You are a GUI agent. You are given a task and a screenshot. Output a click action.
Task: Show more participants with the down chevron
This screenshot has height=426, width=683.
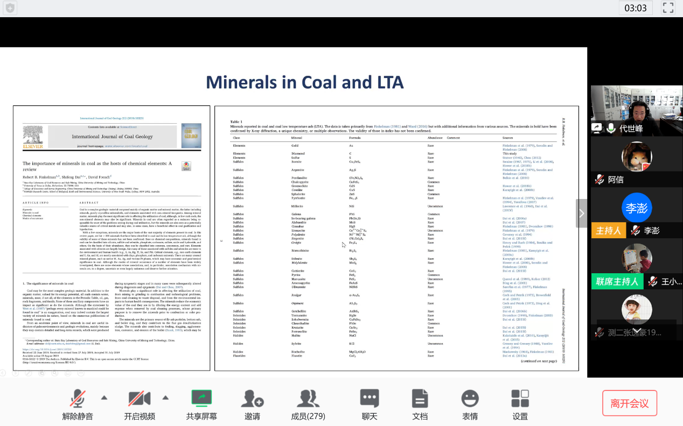point(637,331)
